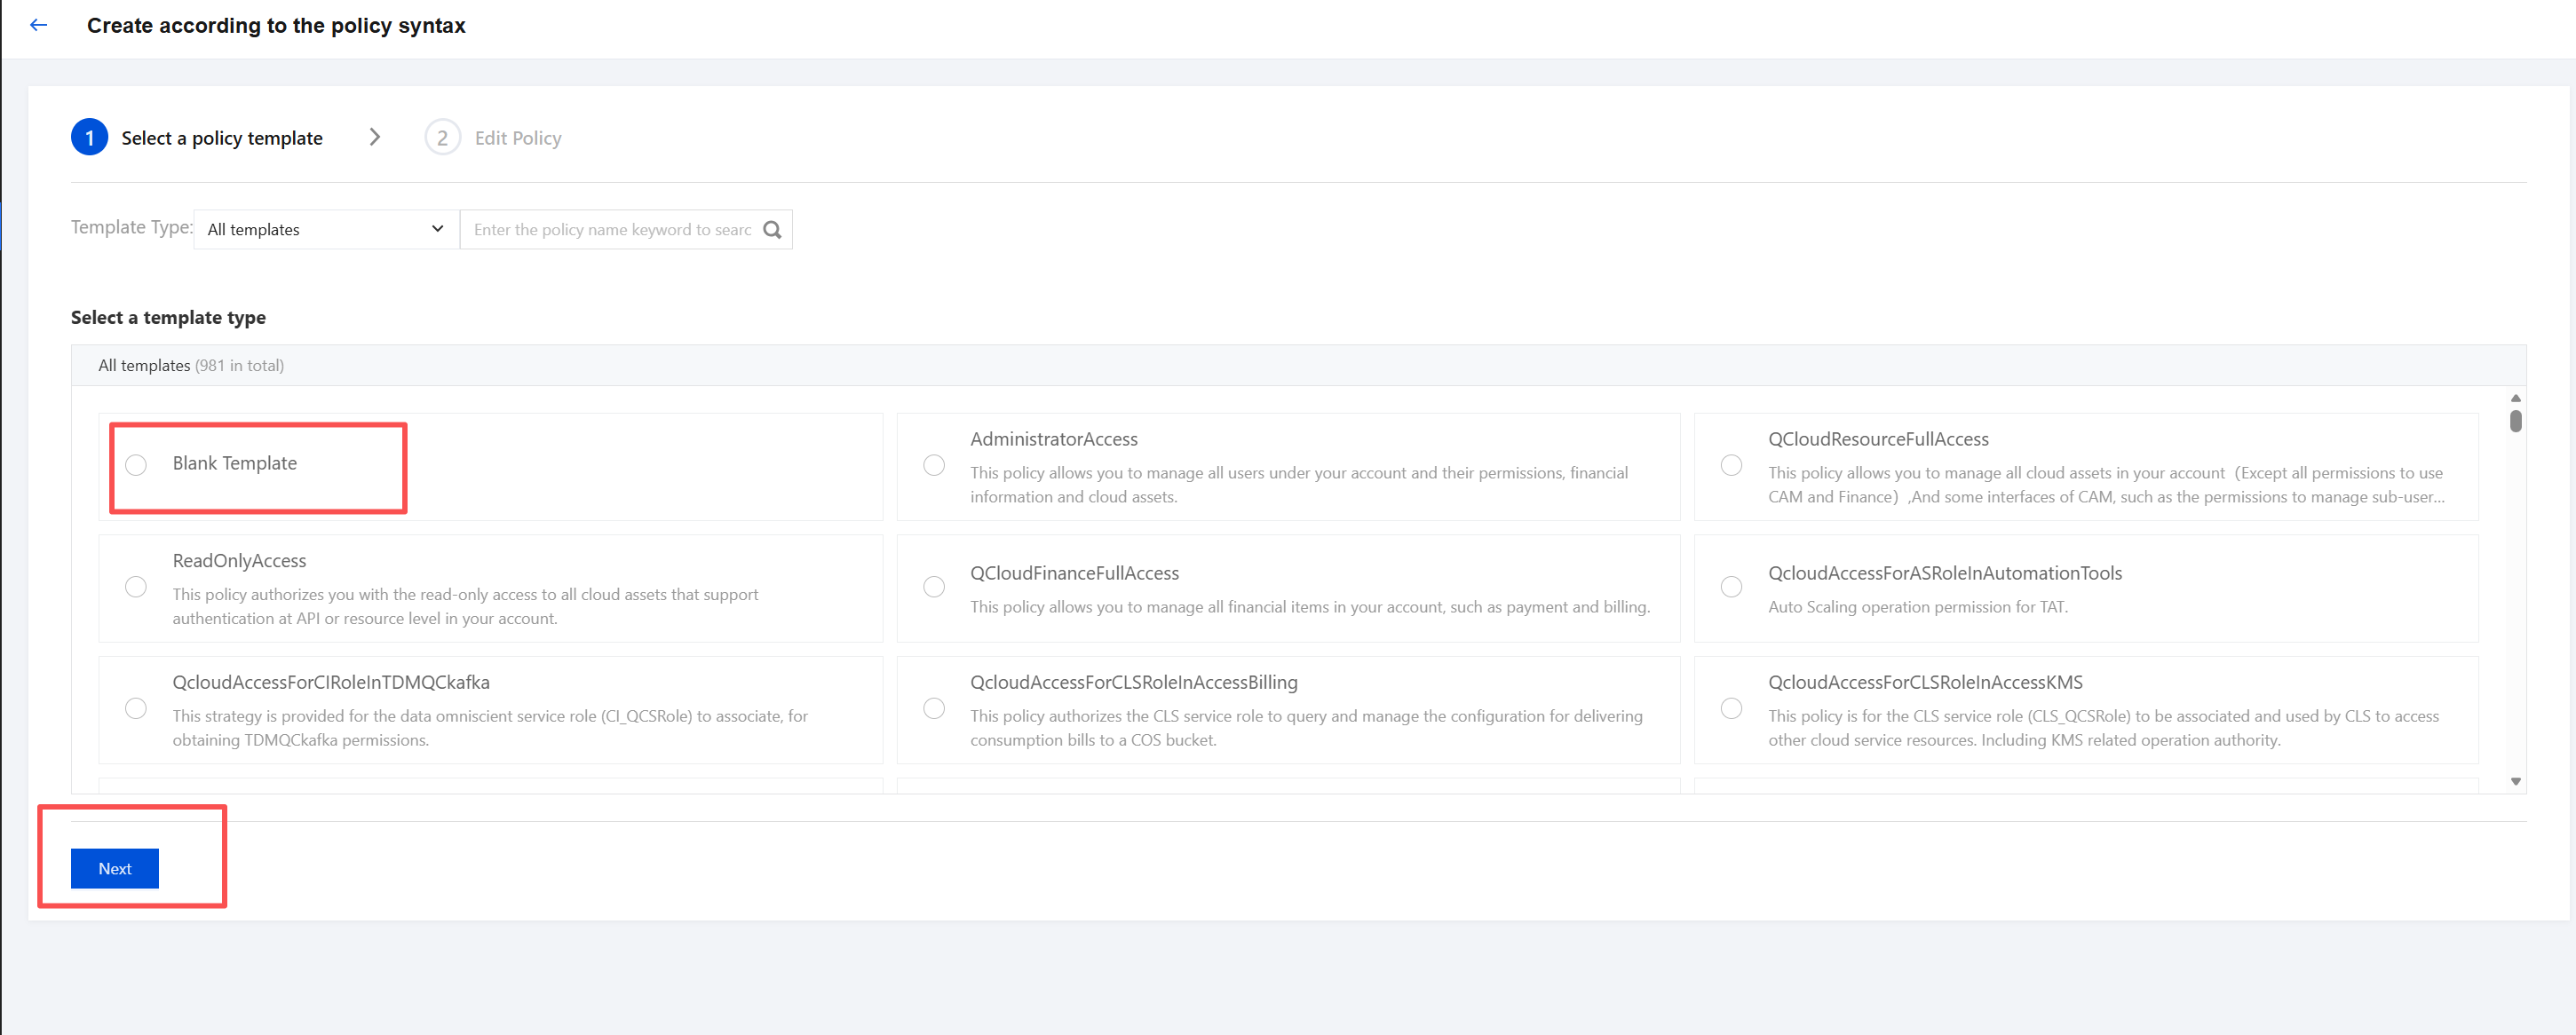Viewport: 2576px width, 1035px height.
Task: Pick QCloudResourceFullAccess radio button
Action: (1731, 465)
